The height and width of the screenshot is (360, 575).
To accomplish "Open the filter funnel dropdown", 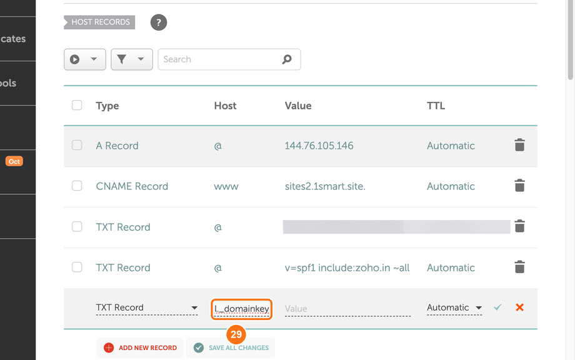I will (132, 59).
